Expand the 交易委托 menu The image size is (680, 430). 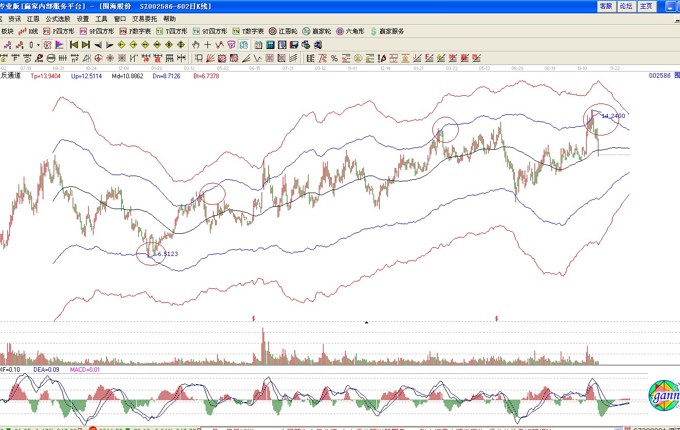[144, 19]
